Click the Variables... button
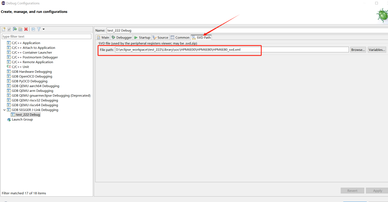388x202 pixels. pyautogui.click(x=377, y=50)
